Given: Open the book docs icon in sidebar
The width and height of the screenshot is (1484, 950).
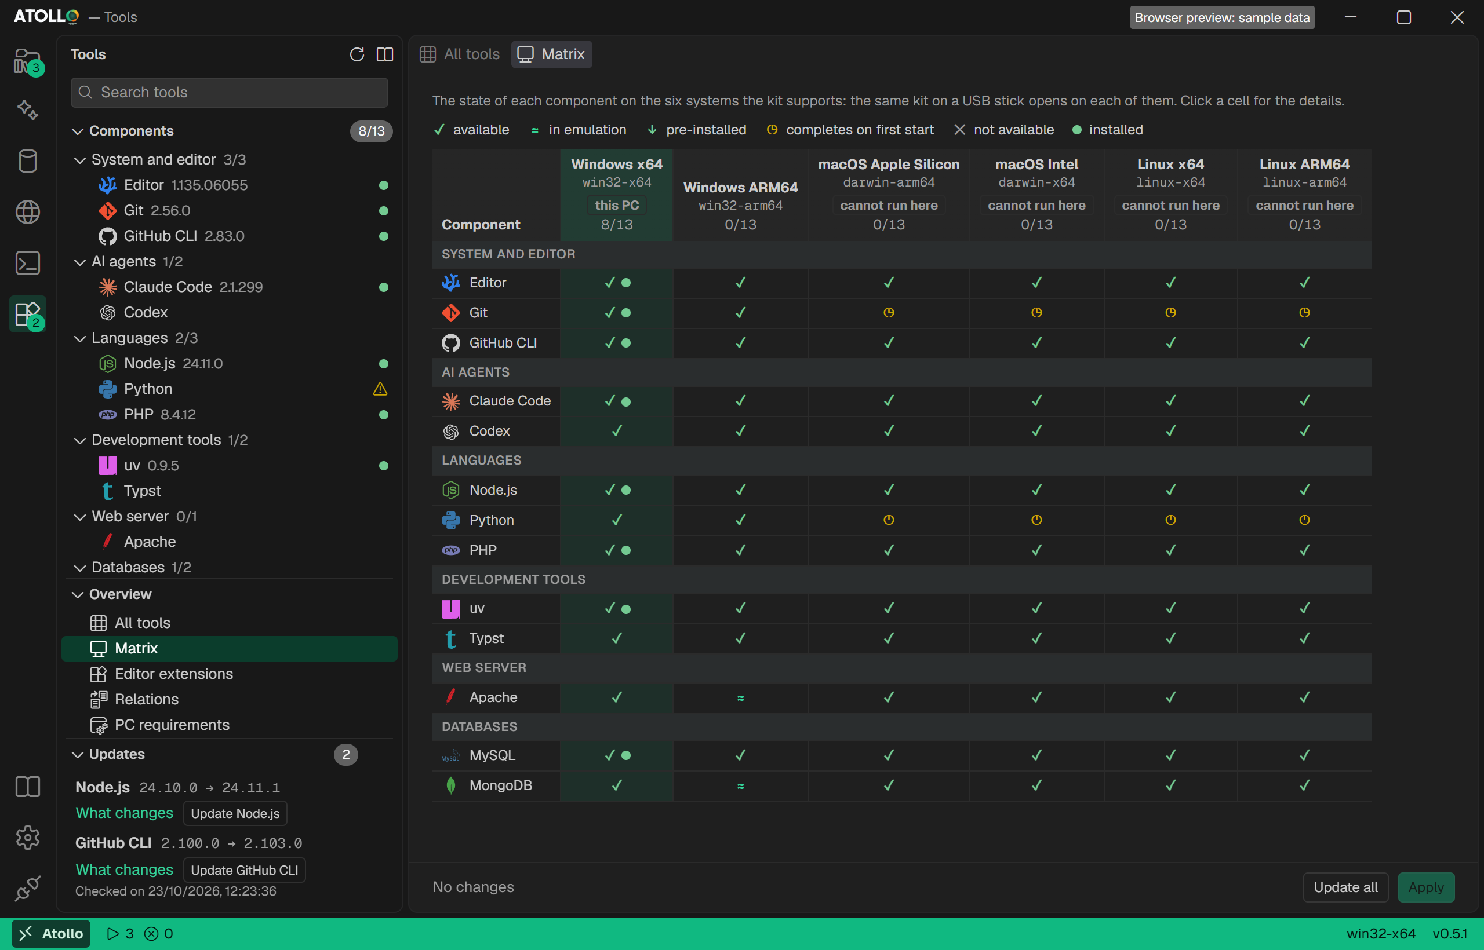Looking at the screenshot, I should coord(28,787).
